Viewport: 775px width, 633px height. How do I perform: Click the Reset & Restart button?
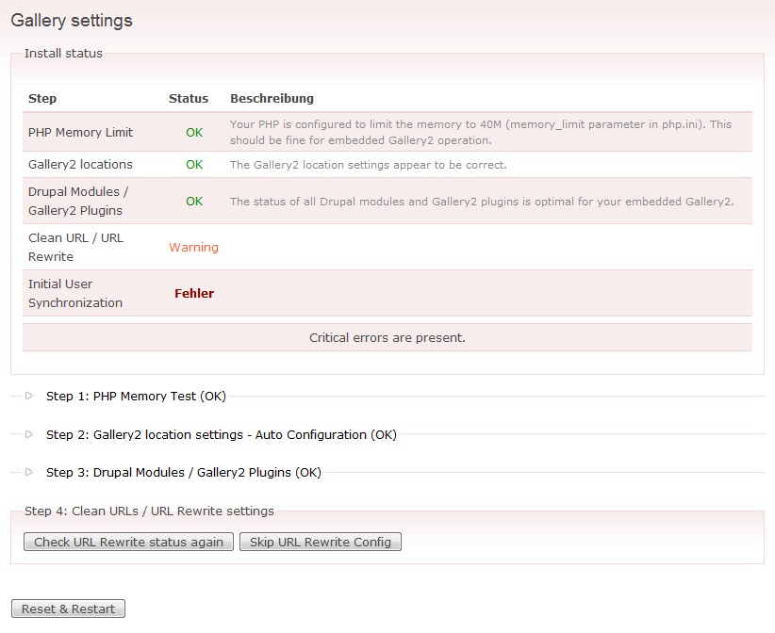(x=68, y=609)
